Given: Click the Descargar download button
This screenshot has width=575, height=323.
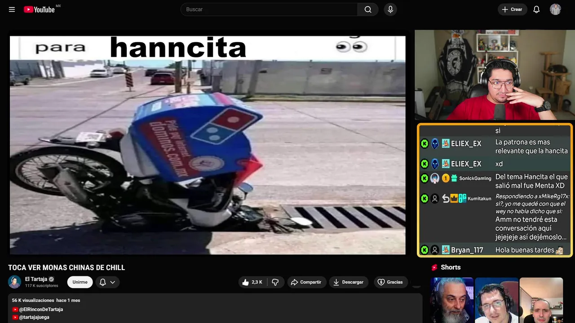Looking at the screenshot, I should 349,282.
